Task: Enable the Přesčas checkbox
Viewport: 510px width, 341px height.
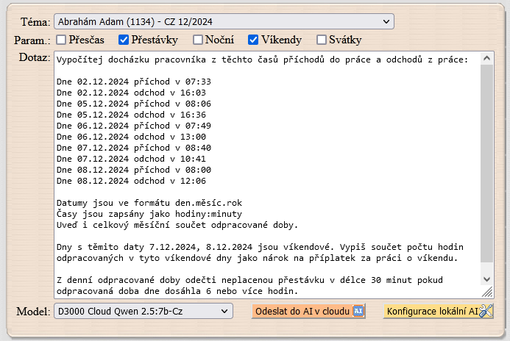Action: tap(61, 40)
